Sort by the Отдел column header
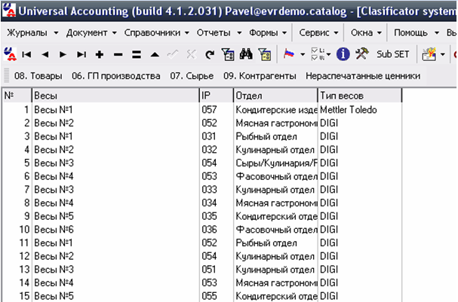Screen dimensions: 458x302 click(x=275, y=96)
